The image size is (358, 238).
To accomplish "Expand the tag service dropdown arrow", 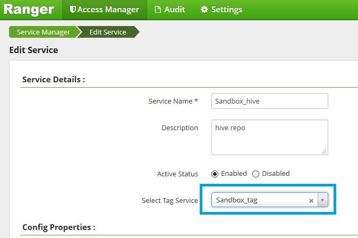I will pyautogui.click(x=322, y=200).
